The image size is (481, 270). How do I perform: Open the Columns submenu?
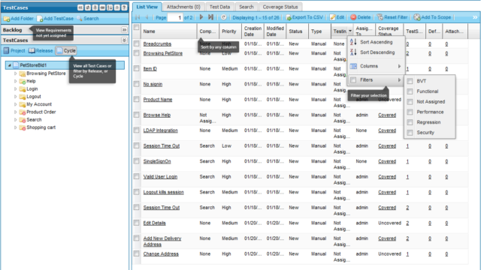pyautogui.click(x=376, y=66)
